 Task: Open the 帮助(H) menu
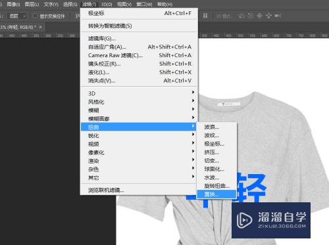click(x=164, y=4)
